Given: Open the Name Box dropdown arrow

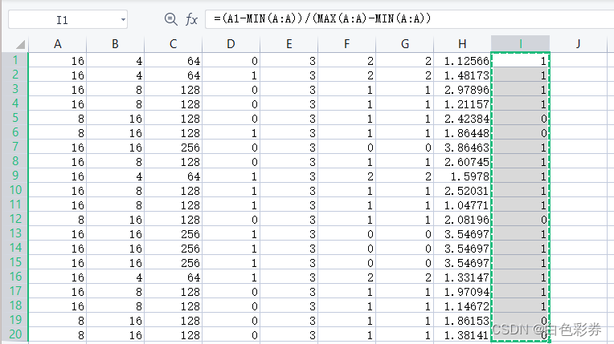Looking at the screenshot, I should click(x=123, y=19).
